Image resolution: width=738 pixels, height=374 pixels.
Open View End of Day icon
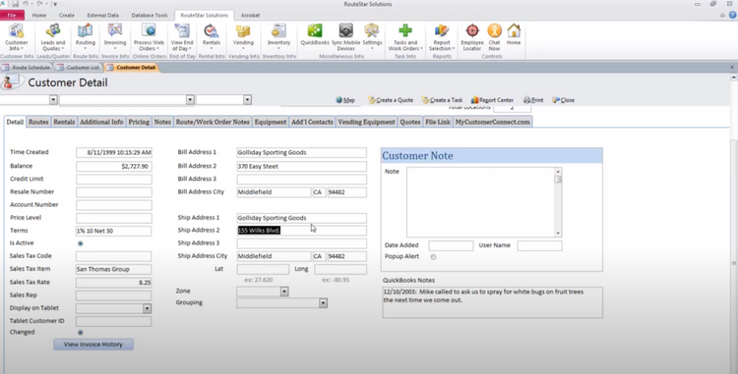[182, 36]
